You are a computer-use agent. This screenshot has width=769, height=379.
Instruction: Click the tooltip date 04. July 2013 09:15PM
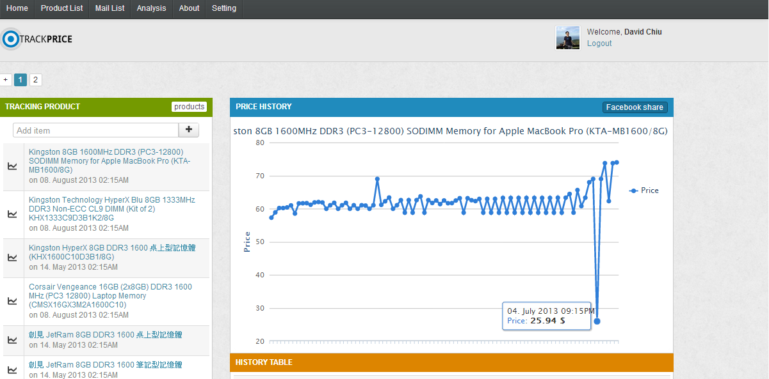point(551,310)
